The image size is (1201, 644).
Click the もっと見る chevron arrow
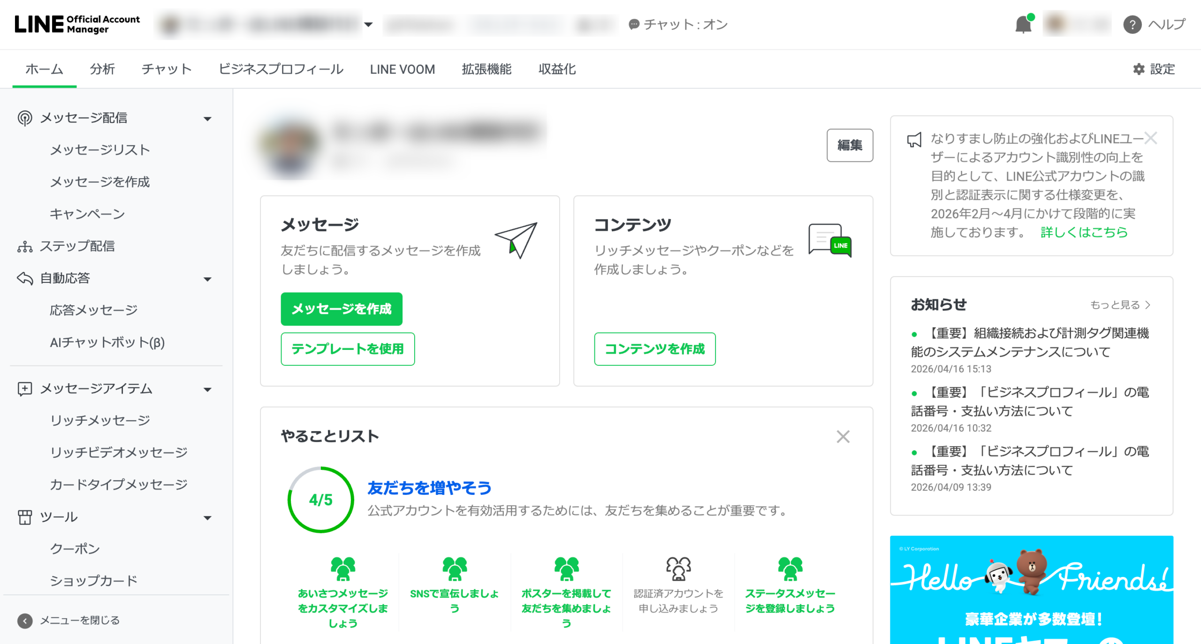pos(1148,305)
